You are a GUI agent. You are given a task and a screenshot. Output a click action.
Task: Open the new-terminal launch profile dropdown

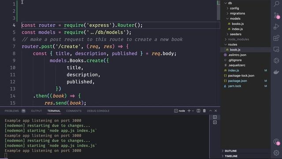point(193,111)
